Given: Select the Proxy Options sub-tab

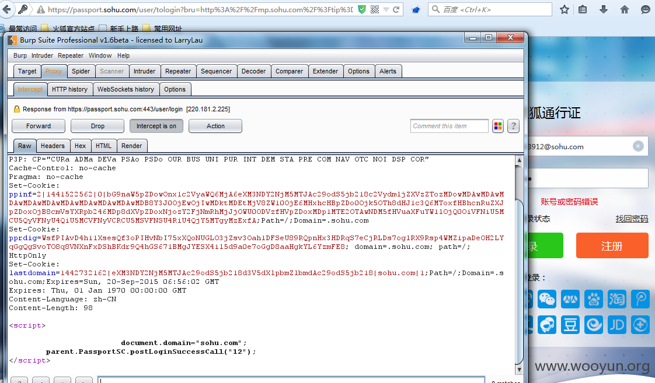Looking at the screenshot, I should (175, 89).
